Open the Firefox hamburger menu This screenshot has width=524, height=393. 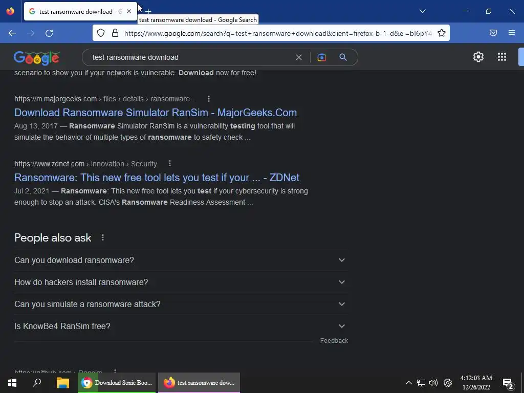(512, 33)
